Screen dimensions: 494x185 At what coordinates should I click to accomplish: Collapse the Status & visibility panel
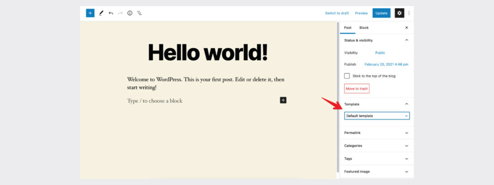(x=376, y=40)
